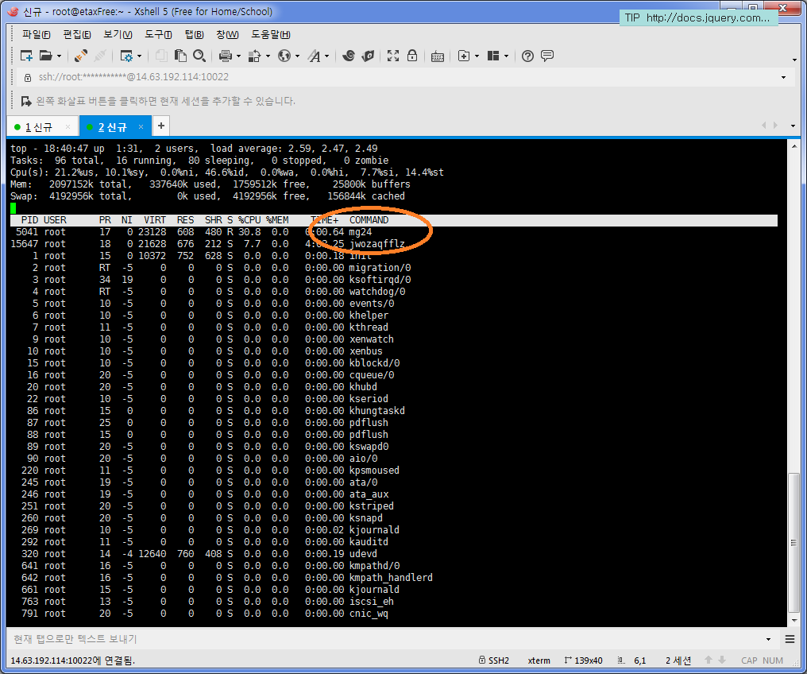Expand the address bar history dropdown
This screenshot has width=807, height=674.
(x=783, y=77)
